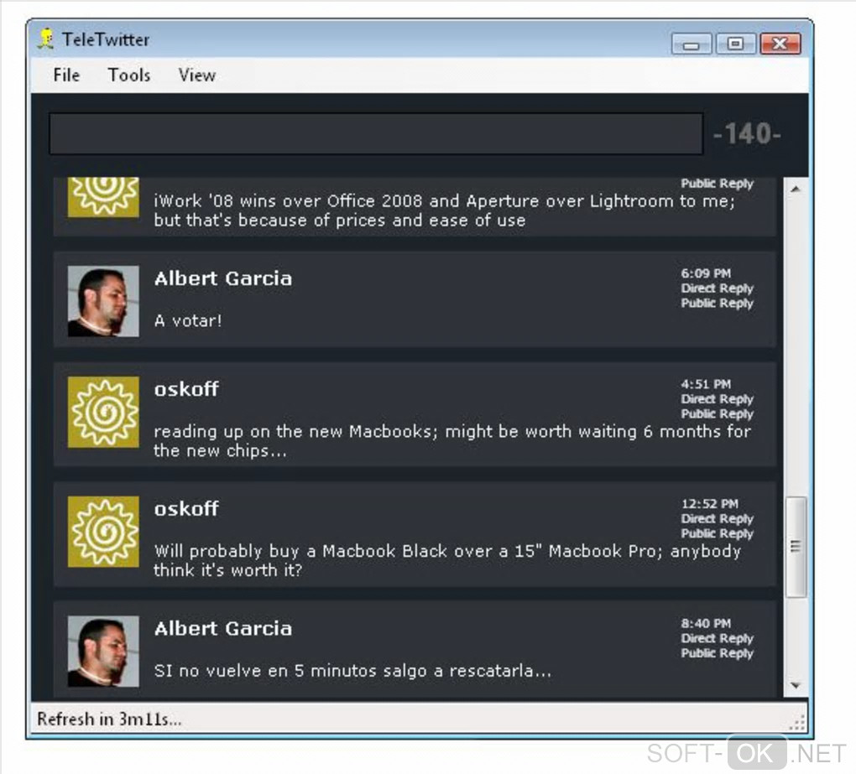Viewport: 856px width, 774px height.
Task: Click Direct Reply on the 4:51 PM tweet
Action: [717, 398]
